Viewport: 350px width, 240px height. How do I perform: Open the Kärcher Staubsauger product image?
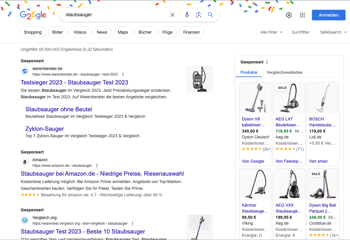coord(255,184)
